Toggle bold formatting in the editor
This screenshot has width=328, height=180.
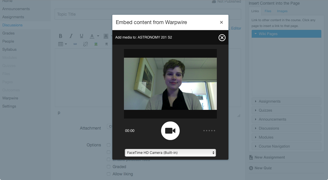click(x=60, y=36)
